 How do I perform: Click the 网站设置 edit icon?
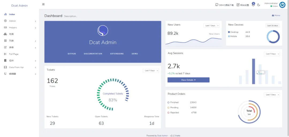(x=238, y=5)
